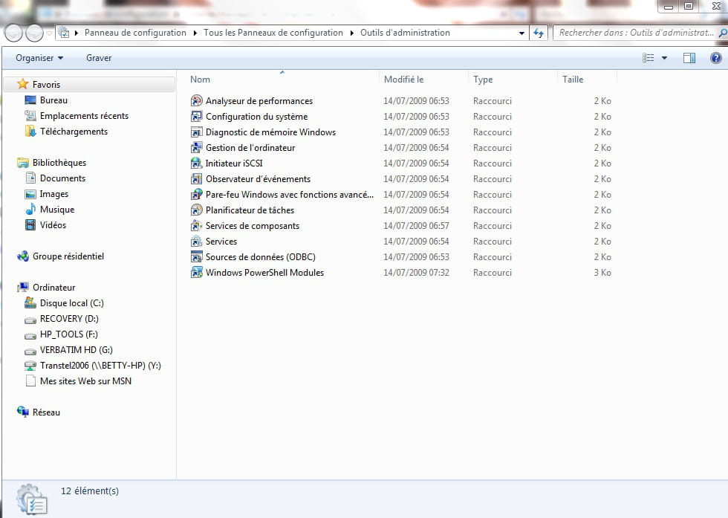Image resolution: width=728 pixels, height=518 pixels.
Task: Select RECOVERY (D:) drive
Action: (x=69, y=319)
